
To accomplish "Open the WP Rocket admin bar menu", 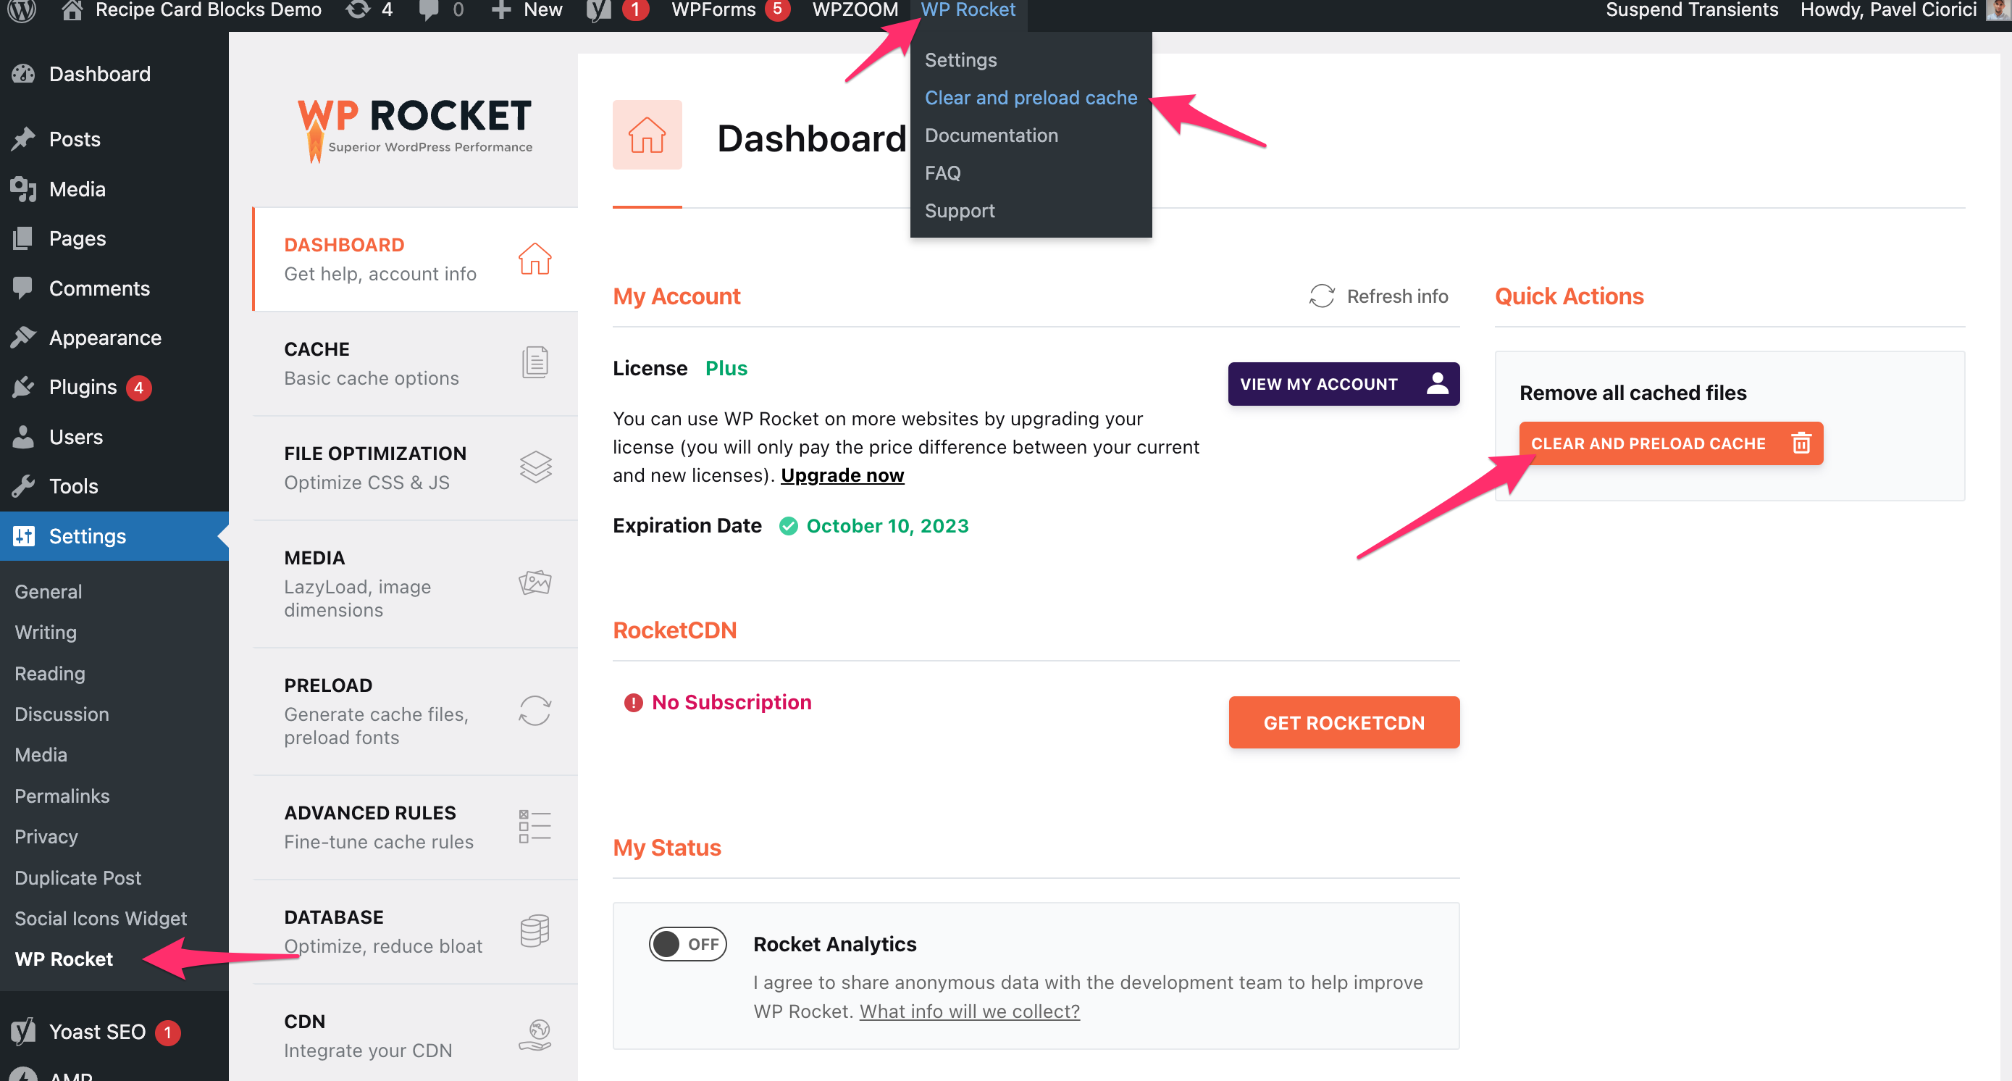I will [968, 10].
